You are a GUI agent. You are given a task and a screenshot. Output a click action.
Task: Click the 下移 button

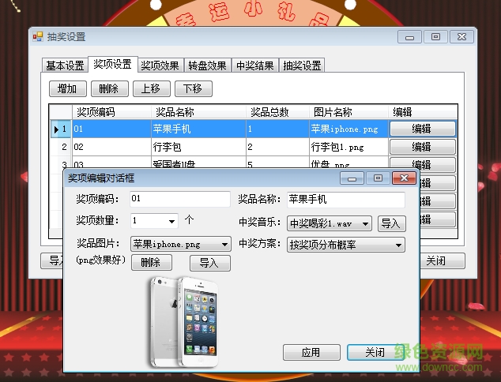coord(194,88)
